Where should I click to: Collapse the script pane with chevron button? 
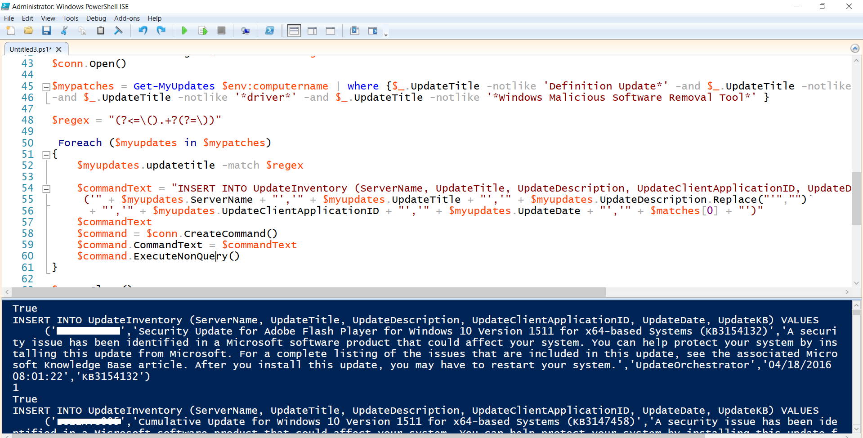point(855,49)
